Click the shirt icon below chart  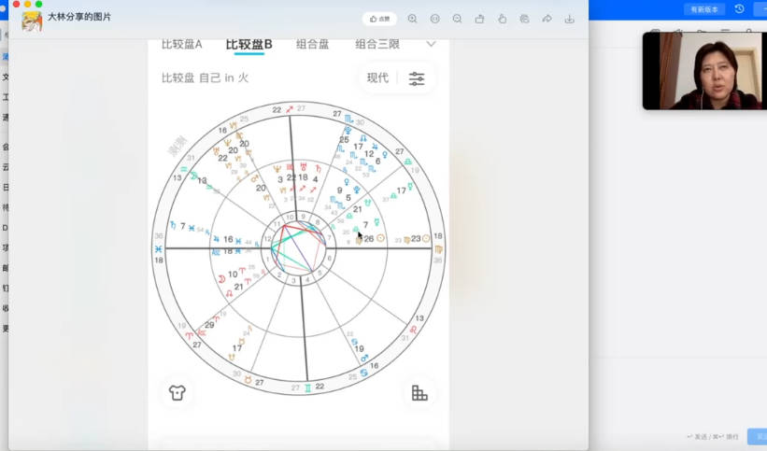pos(177,392)
